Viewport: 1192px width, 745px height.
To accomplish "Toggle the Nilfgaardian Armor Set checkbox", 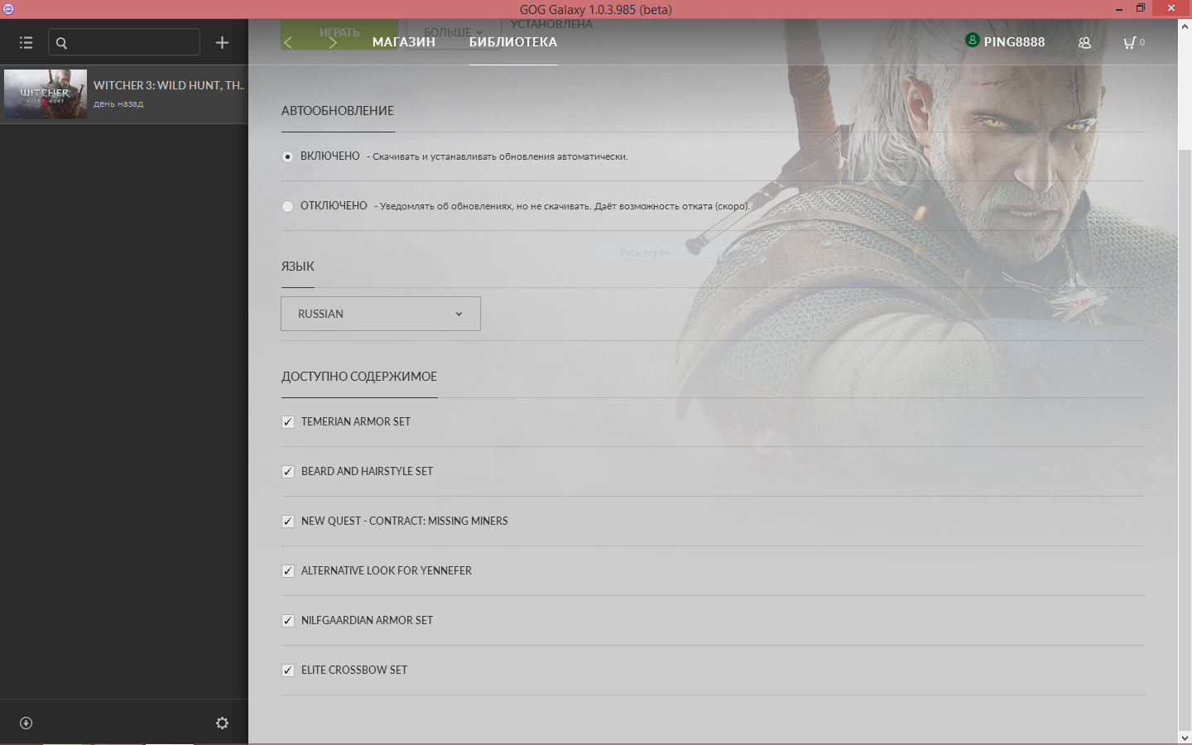I will [288, 621].
